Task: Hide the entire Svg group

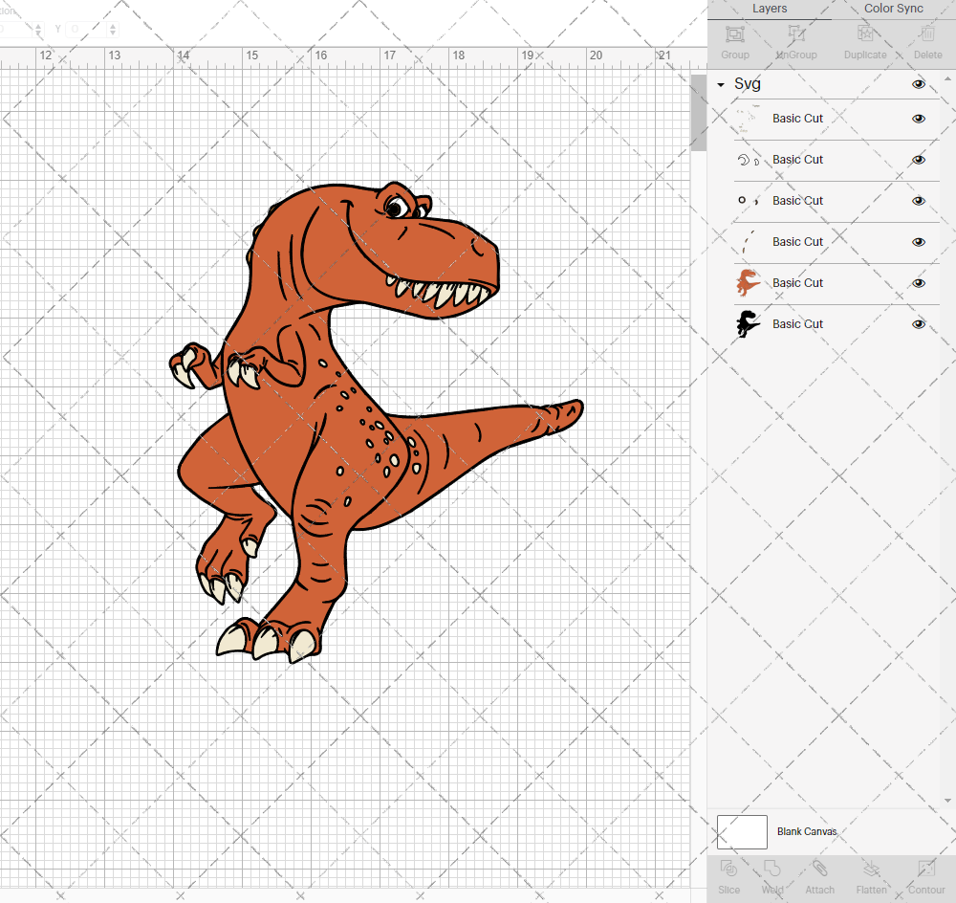Action: point(918,84)
